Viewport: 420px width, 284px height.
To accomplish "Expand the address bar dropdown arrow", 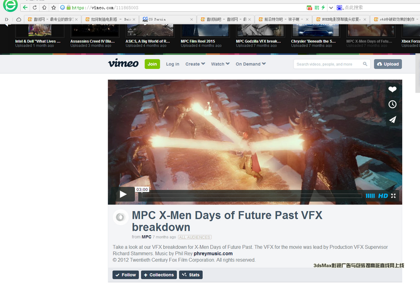I will click(x=331, y=7).
